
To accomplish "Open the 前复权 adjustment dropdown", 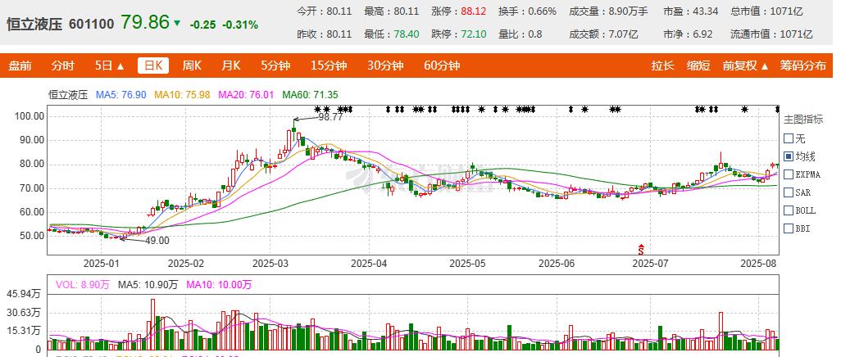I will tap(745, 66).
